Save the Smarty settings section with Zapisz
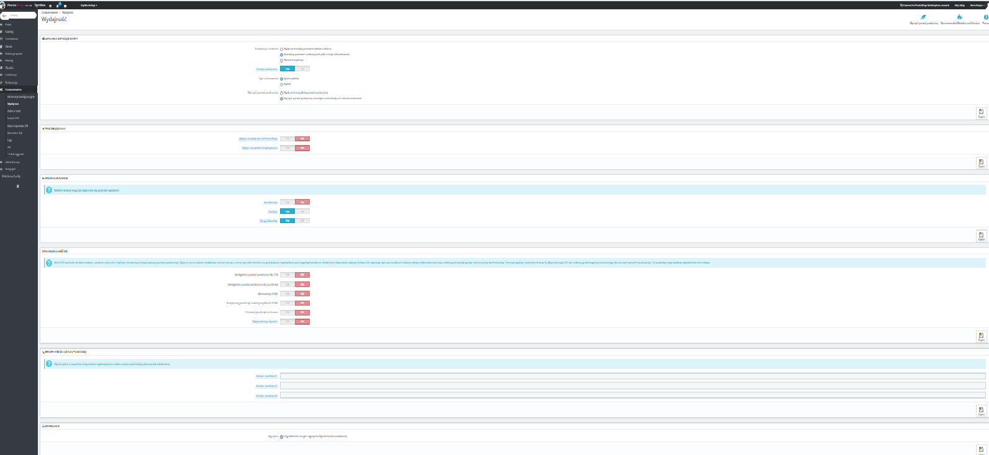Image resolution: width=989 pixels, height=455 pixels. (981, 113)
